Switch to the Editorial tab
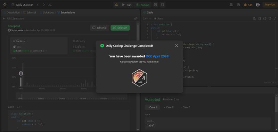This screenshot has height=132, width=278. coord(30,13)
